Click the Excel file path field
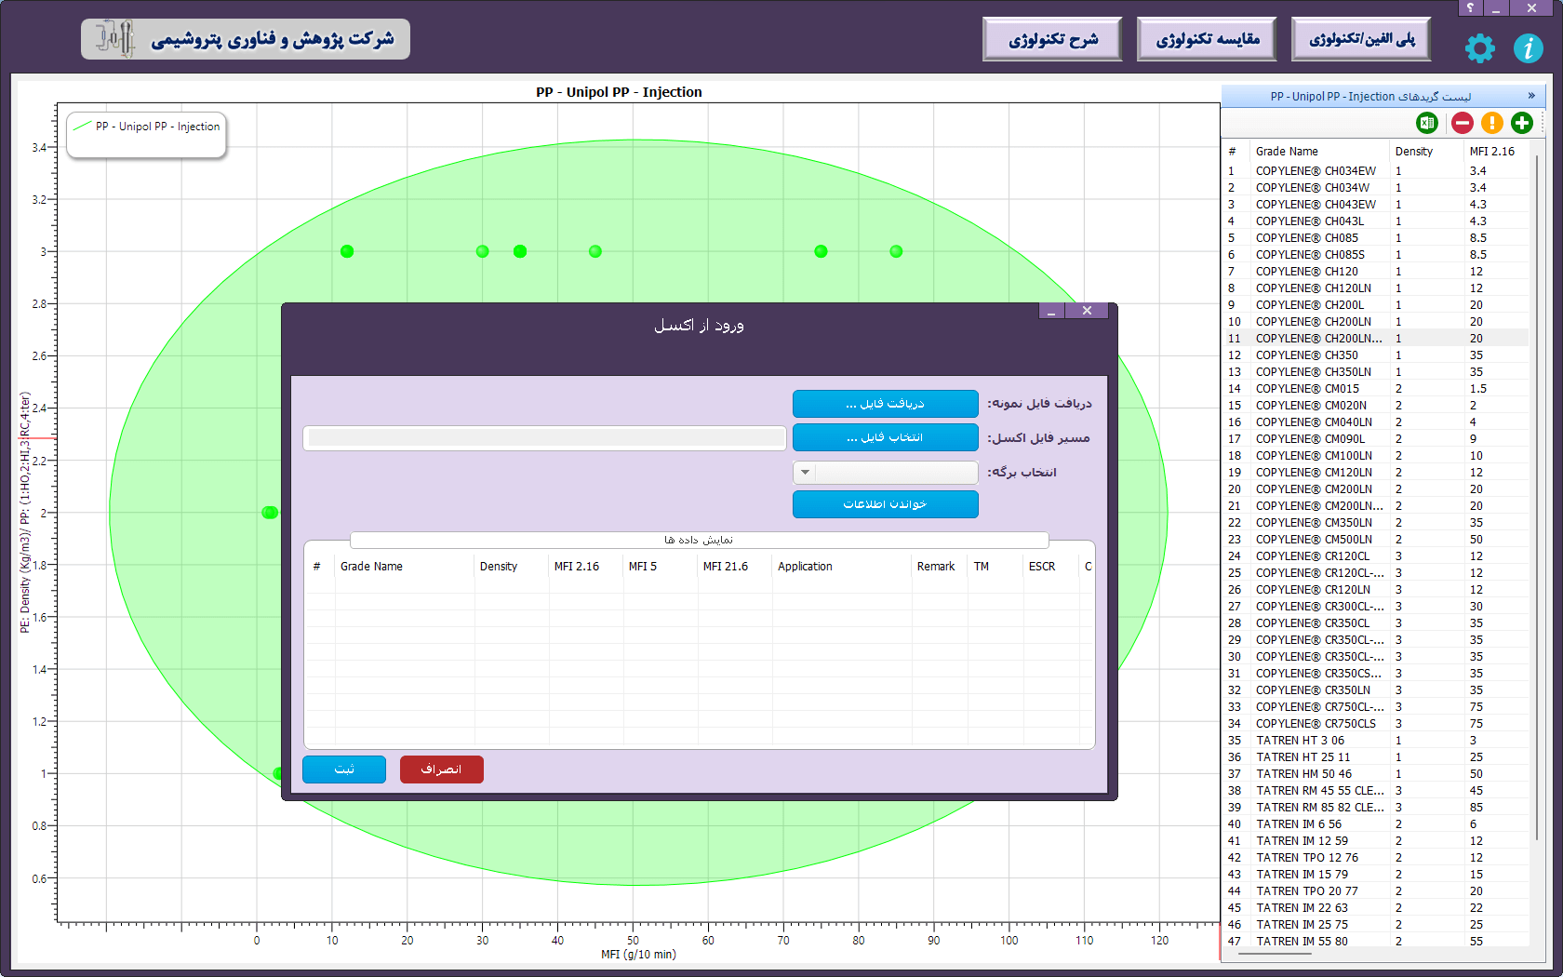 click(x=545, y=438)
